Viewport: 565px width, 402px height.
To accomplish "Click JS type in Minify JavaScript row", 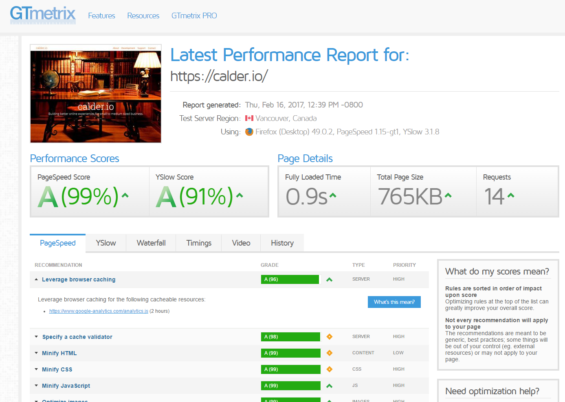I will point(355,385).
